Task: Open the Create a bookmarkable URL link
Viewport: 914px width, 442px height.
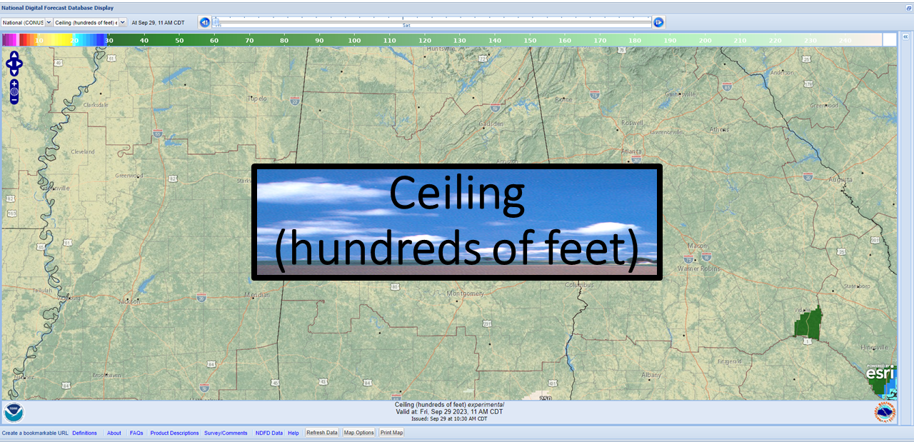Action: tap(35, 433)
